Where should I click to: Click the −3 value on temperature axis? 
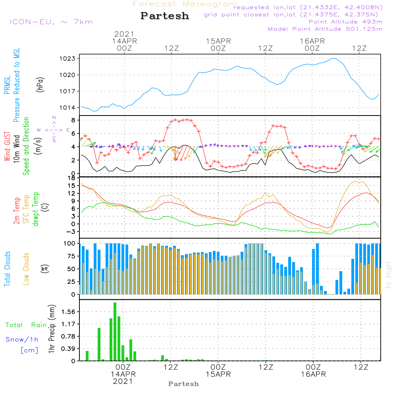coord(71,232)
